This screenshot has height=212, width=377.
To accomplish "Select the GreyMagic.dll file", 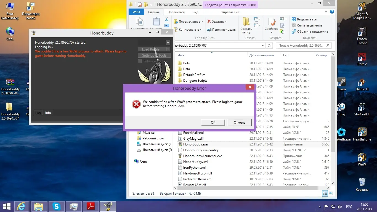I will 193,139.
